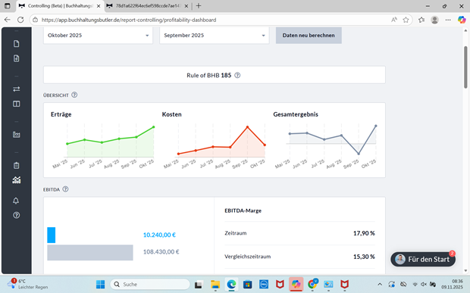Click the blue EBITDA bar

coord(52,235)
